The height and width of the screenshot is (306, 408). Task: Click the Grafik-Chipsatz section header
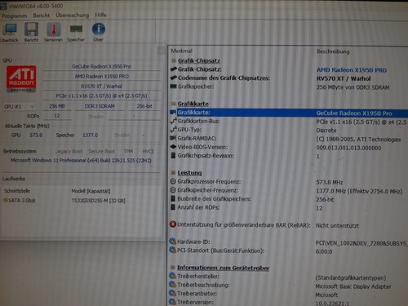pos(199,60)
